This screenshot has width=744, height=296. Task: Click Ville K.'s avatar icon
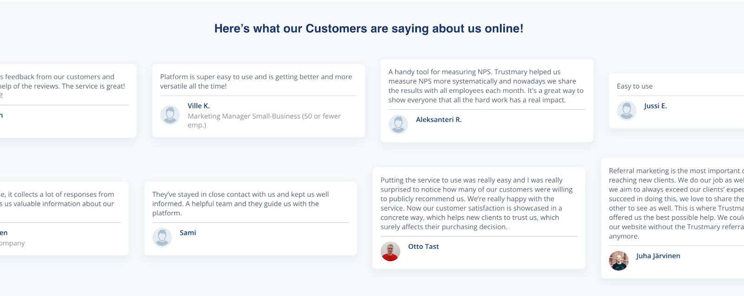click(170, 115)
